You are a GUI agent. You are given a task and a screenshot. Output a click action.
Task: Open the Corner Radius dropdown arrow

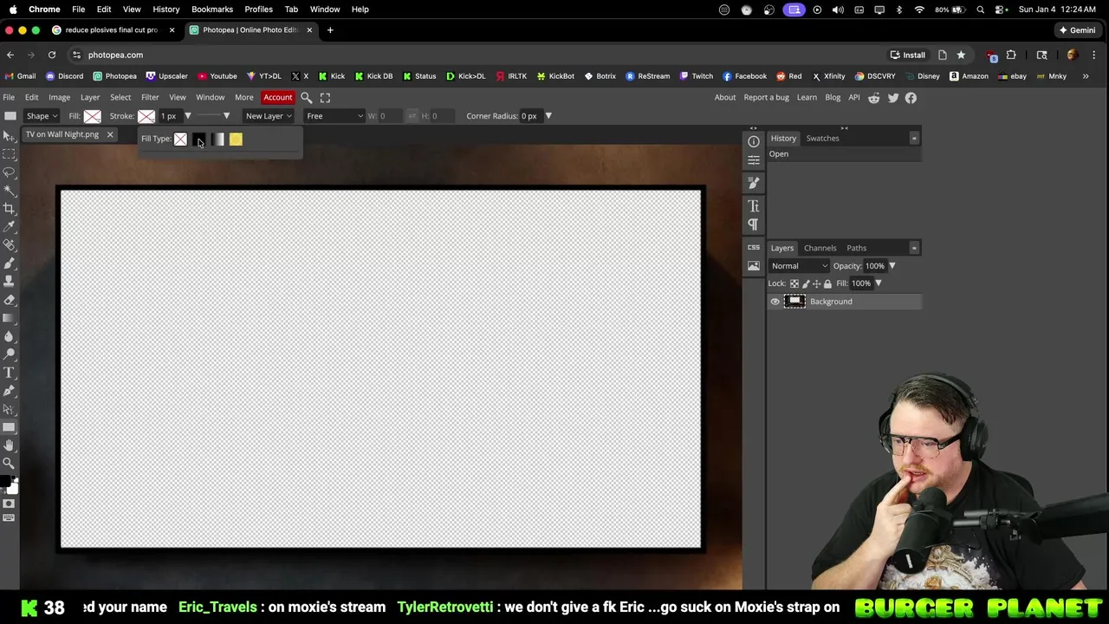click(548, 116)
